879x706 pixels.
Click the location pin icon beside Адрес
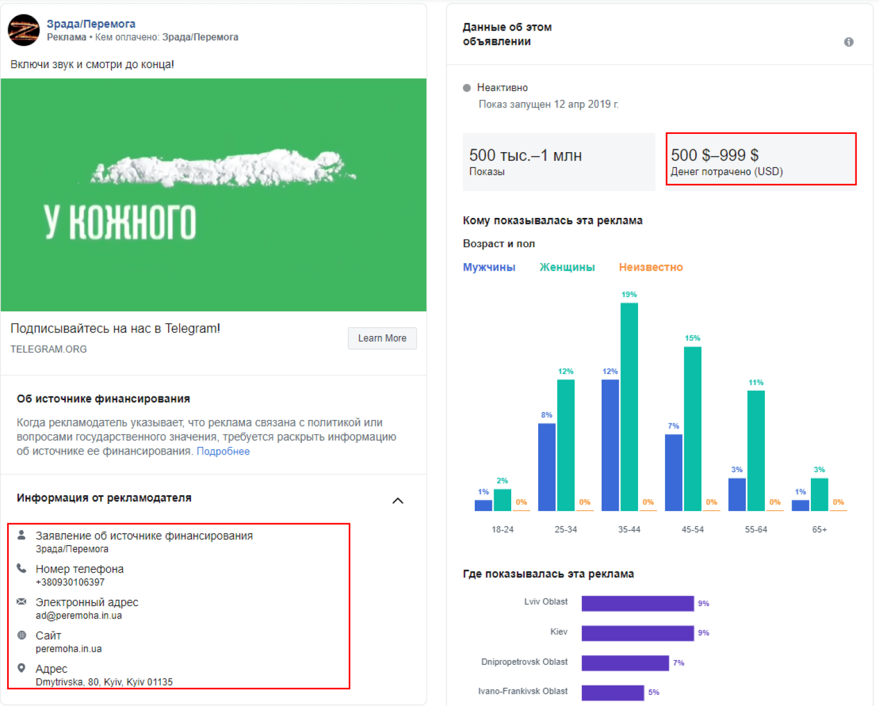pyautogui.click(x=21, y=668)
